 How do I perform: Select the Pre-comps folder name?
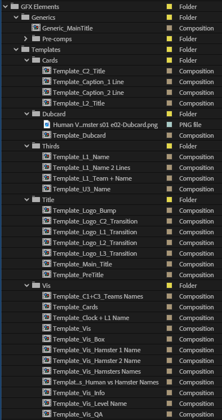tap(57, 39)
